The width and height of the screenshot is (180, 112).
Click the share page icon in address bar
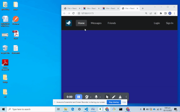151,13
